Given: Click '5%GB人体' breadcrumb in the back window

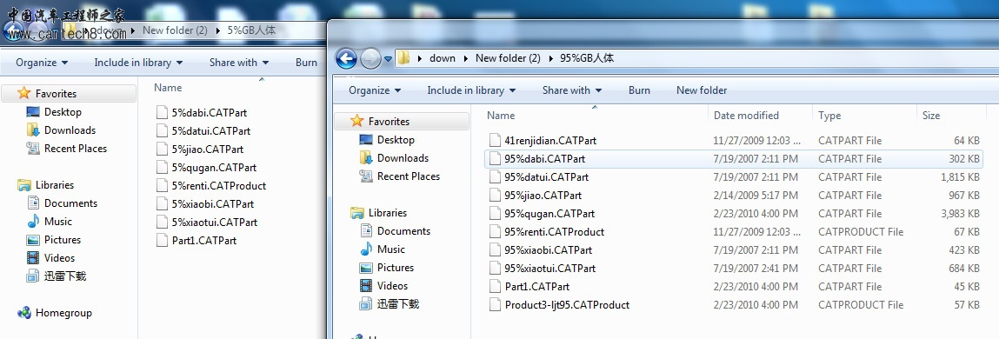Looking at the screenshot, I should [251, 30].
